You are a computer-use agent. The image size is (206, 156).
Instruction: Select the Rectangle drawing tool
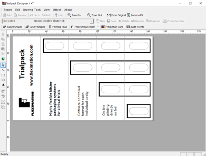3,75
